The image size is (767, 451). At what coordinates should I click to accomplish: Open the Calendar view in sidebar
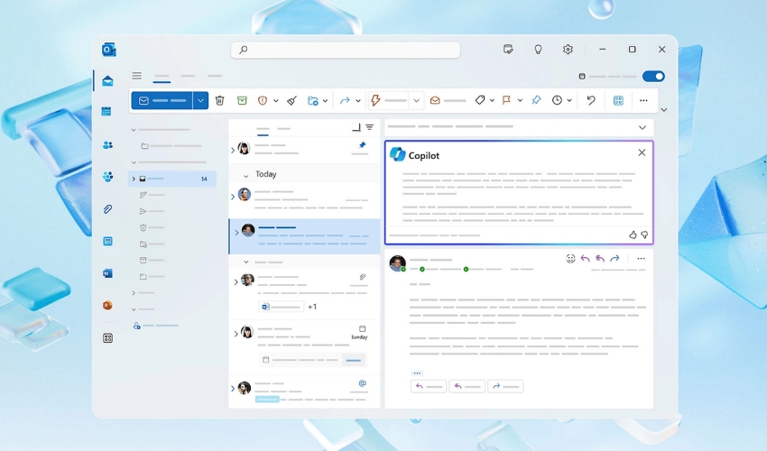click(x=106, y=112)
